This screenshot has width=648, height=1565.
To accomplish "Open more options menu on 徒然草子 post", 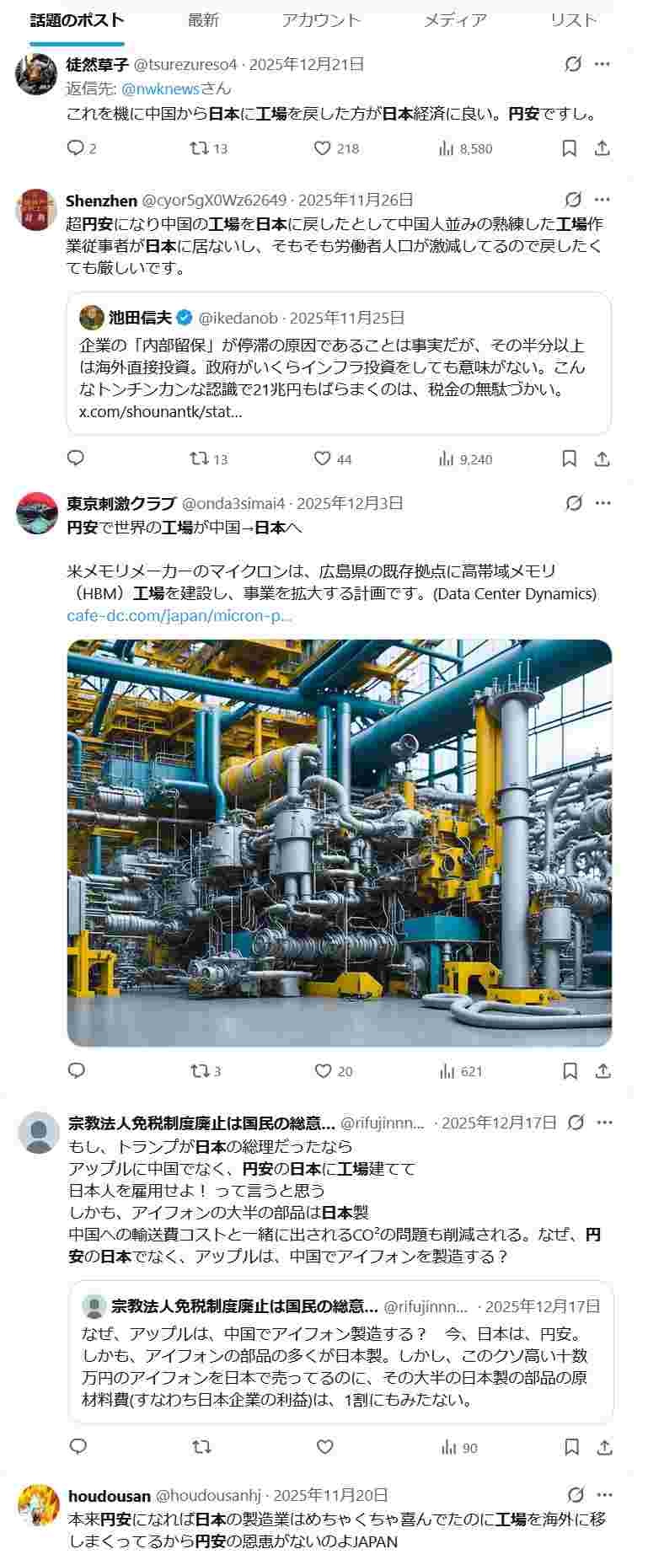I will (602, 63).
